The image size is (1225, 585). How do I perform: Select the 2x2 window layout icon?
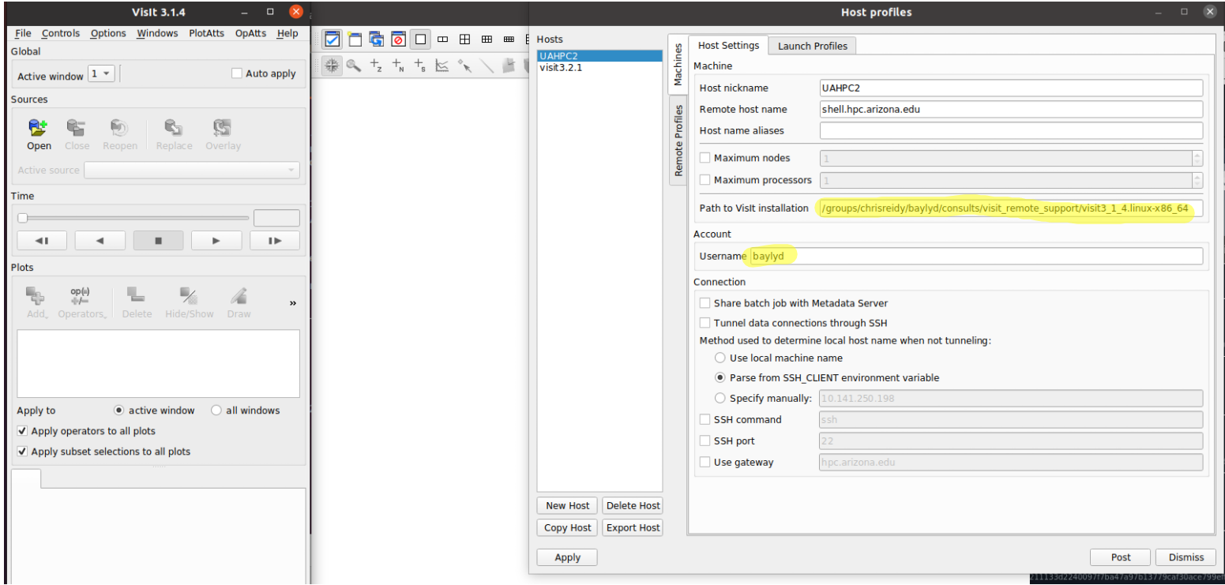(465, 39)
